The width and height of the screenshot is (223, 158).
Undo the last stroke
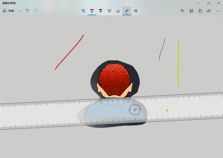(27, 11)
